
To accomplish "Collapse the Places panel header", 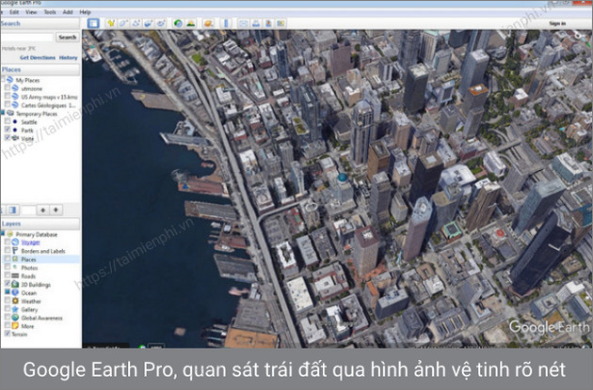I will click(x=40, y=70).
